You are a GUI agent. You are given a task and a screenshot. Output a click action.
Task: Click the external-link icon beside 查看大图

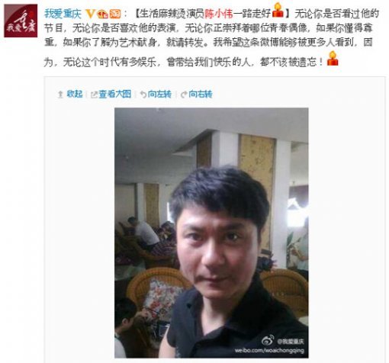(x=94, y=95)
